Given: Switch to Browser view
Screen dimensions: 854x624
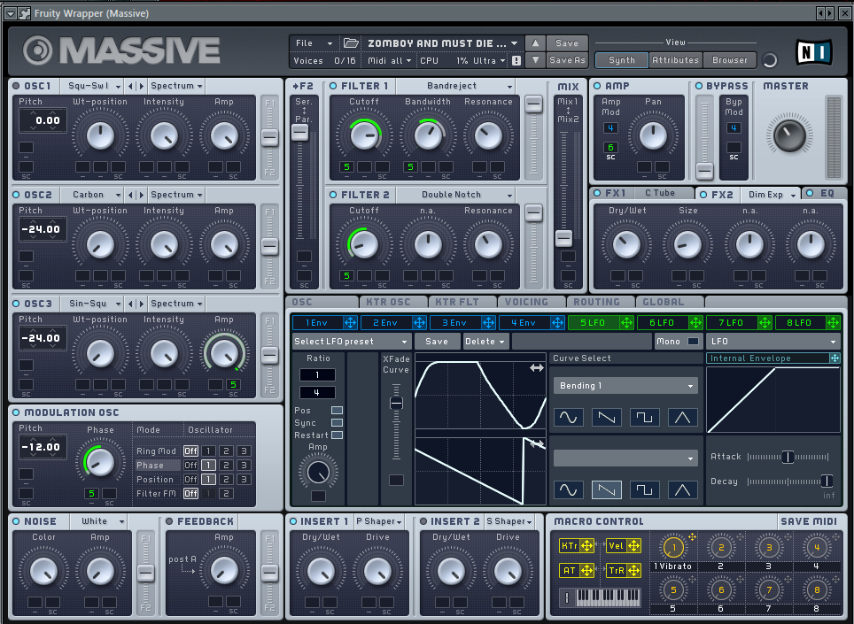Looking at the screenshot, I should point(730,60).
